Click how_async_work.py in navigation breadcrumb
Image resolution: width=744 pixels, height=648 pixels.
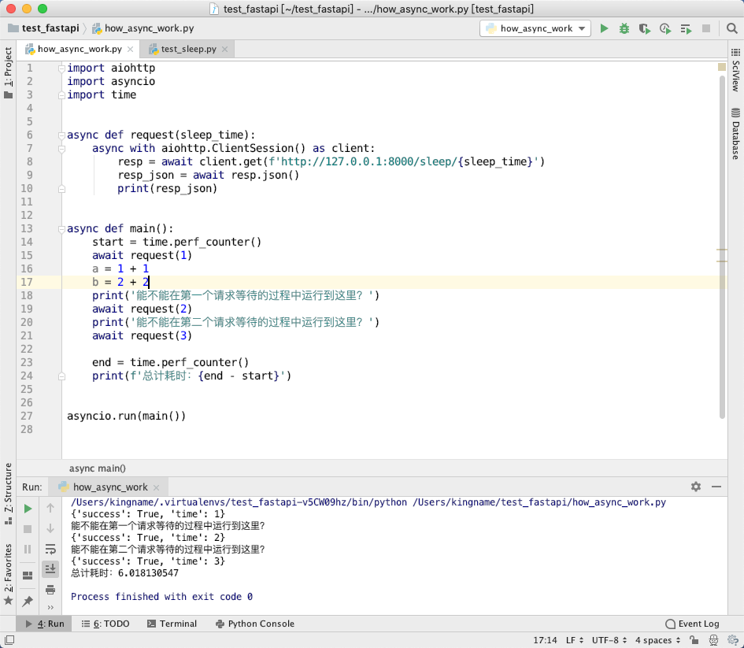click(143, 28)
